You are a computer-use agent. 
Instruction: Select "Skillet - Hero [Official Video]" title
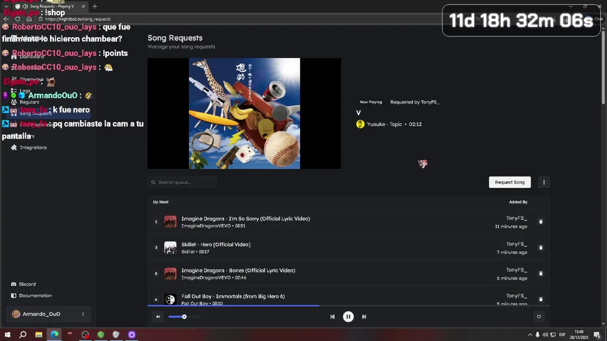pyautogui.click(x=216, y=245)
